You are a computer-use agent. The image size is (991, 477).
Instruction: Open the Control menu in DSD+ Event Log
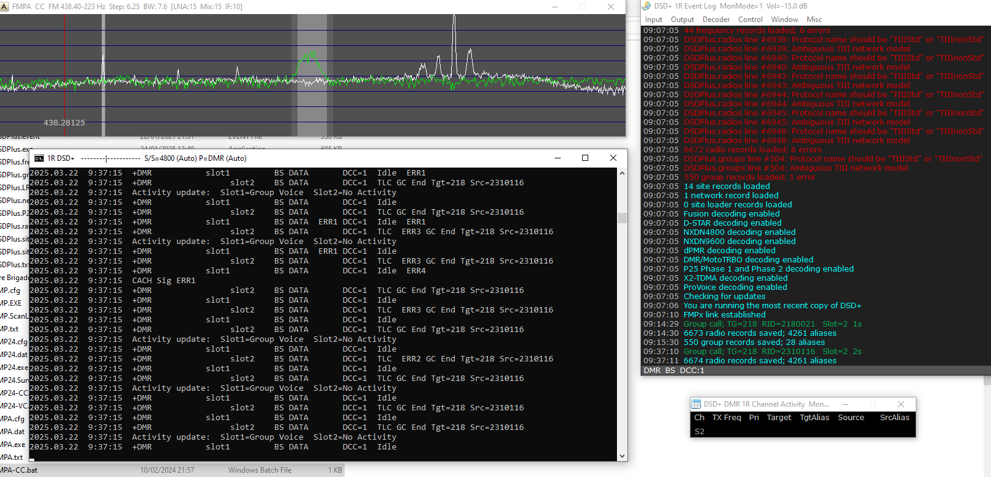(750, 20)
